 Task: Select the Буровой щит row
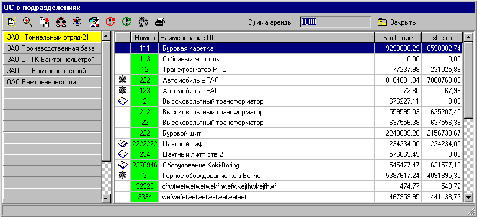(289, 133)
